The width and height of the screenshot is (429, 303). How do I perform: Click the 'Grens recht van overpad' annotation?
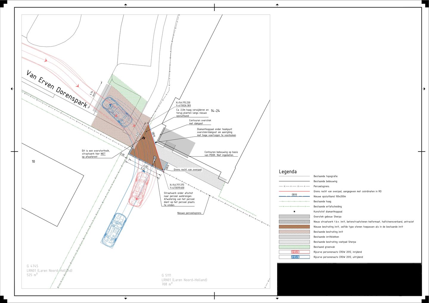click(187, 170)
